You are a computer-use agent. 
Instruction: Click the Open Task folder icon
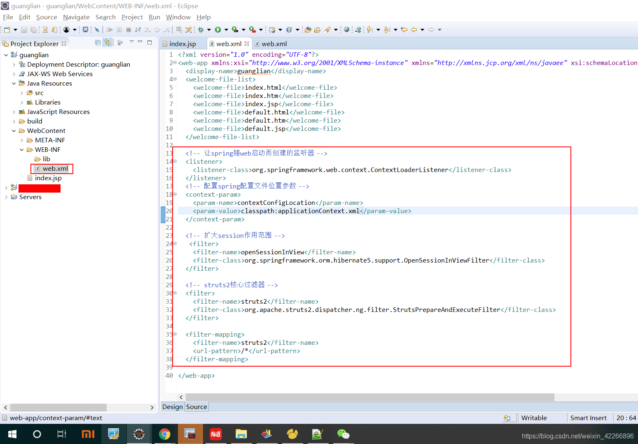pyautogui.click(x=317, y=30)
